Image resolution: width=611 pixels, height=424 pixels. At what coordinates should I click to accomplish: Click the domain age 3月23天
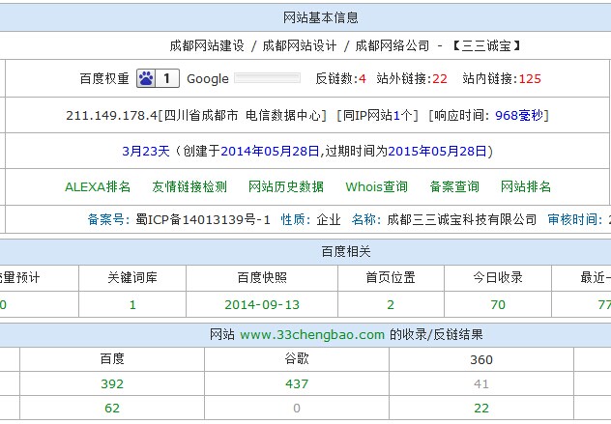[146, 151]
